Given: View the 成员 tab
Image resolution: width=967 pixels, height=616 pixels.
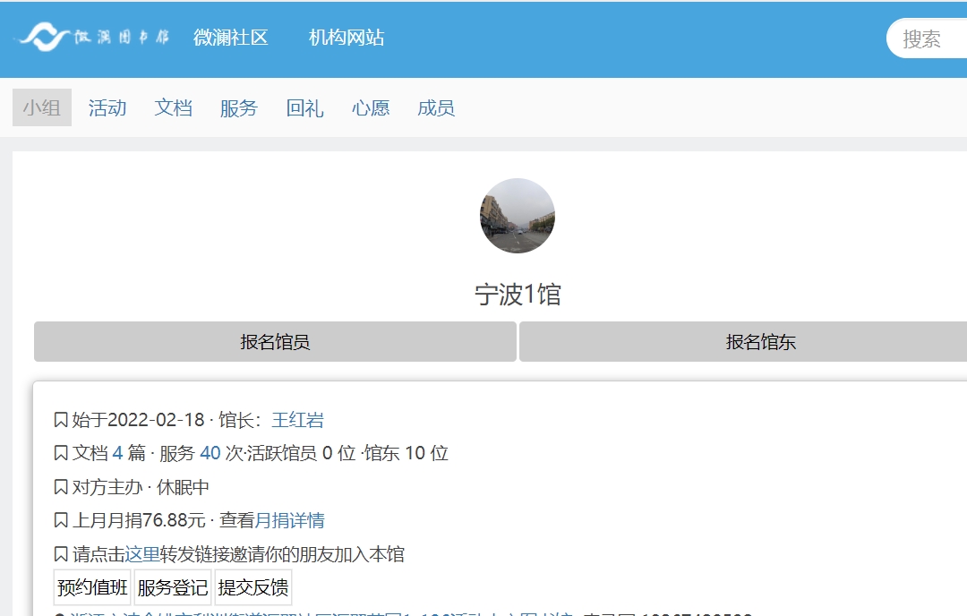Looking at the screenshot, I should 436,108.
